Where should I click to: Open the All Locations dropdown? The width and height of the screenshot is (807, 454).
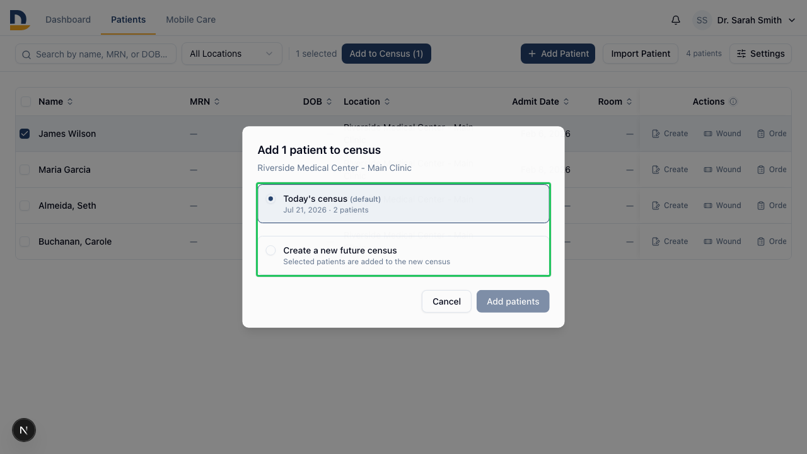[232, 54]
